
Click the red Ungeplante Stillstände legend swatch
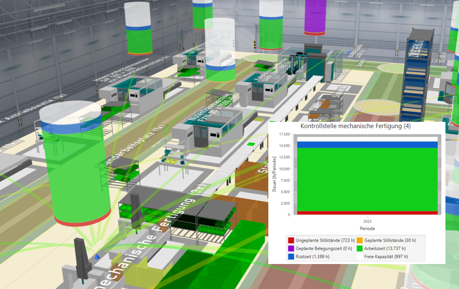coord(291,240)
